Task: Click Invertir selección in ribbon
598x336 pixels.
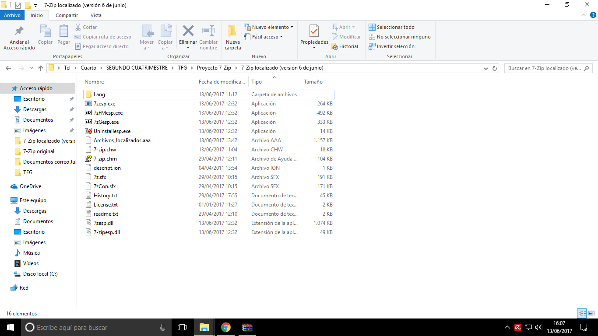Action: point(392,46)
